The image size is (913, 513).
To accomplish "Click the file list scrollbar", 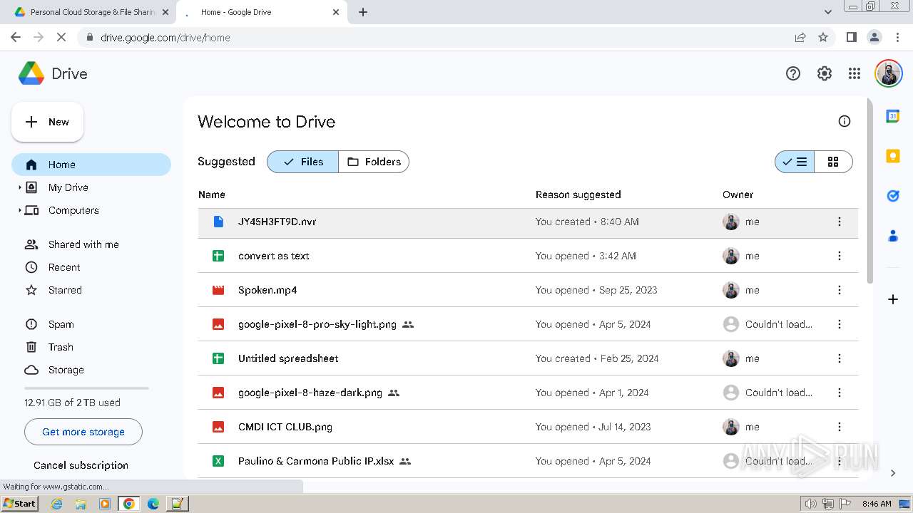I will click(869, 191).
